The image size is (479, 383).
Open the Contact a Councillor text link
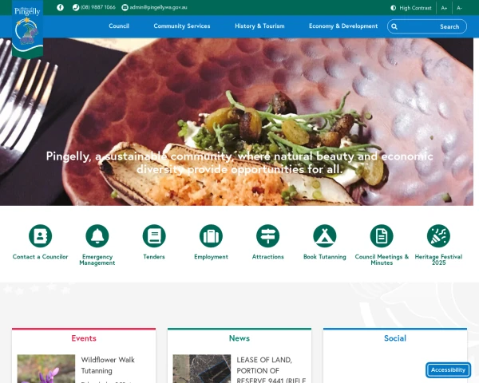click(x=41, y=257)
